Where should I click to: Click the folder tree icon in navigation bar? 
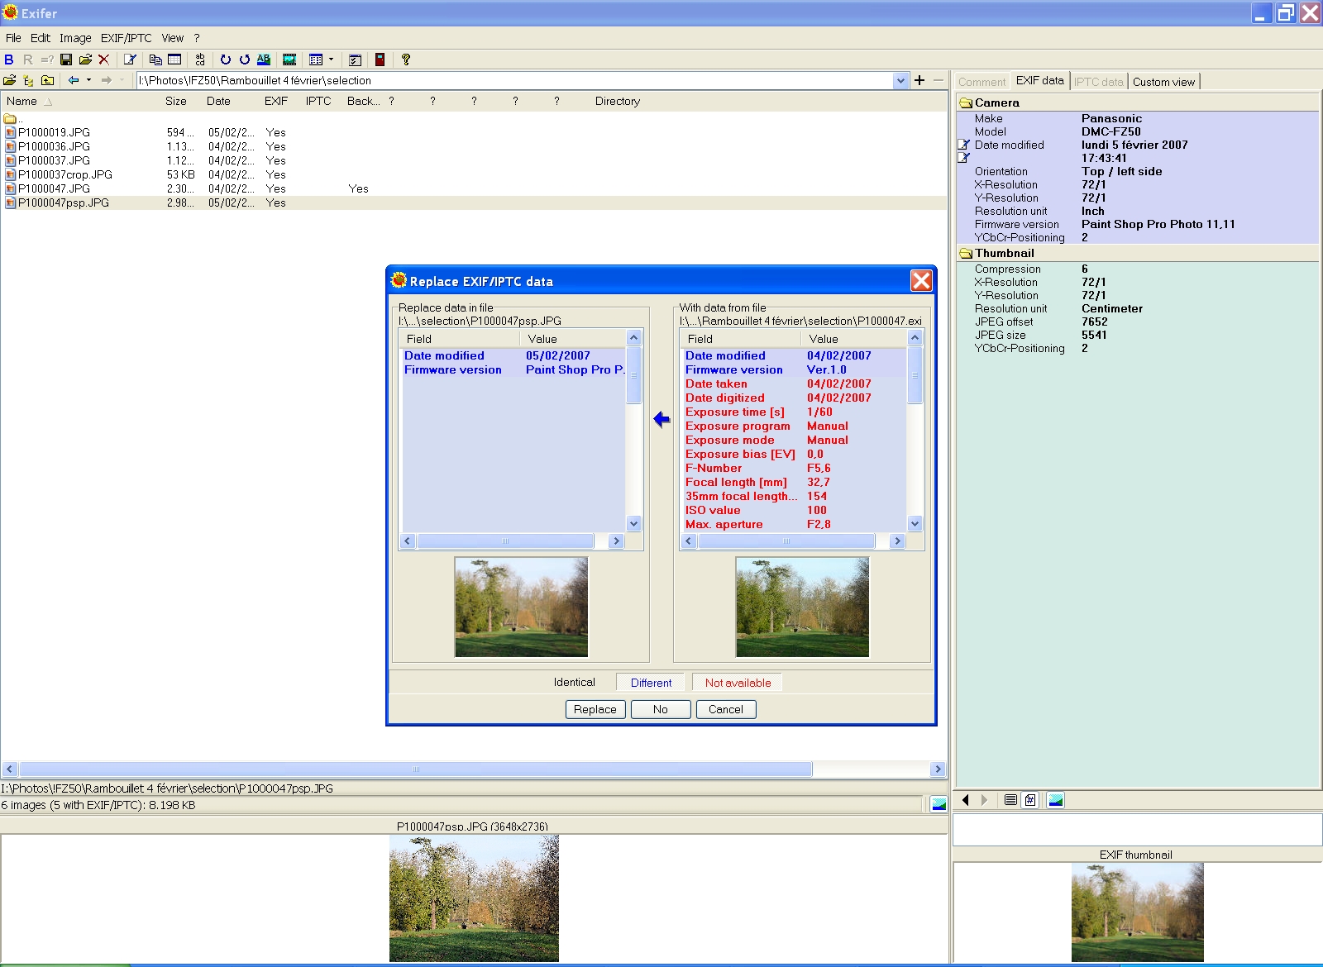pos(28,80)
